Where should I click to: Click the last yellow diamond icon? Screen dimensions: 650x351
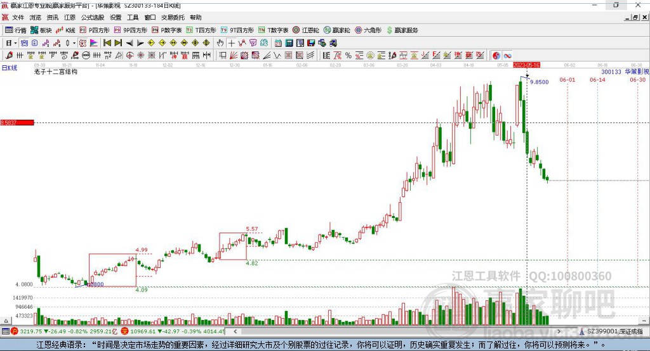tap(206, 43)
